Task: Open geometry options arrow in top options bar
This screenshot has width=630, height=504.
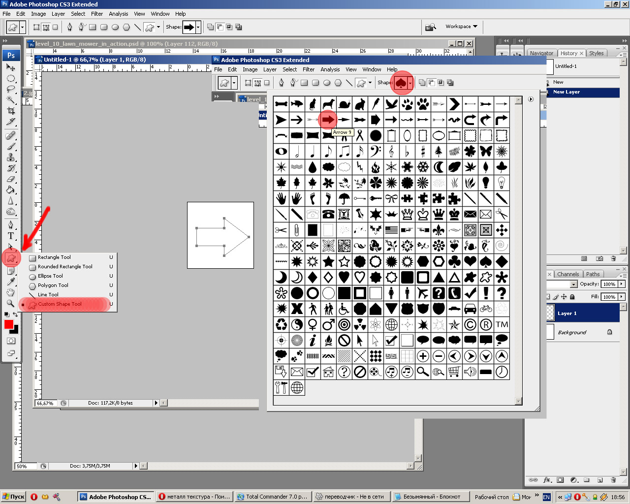Action: 158,27
